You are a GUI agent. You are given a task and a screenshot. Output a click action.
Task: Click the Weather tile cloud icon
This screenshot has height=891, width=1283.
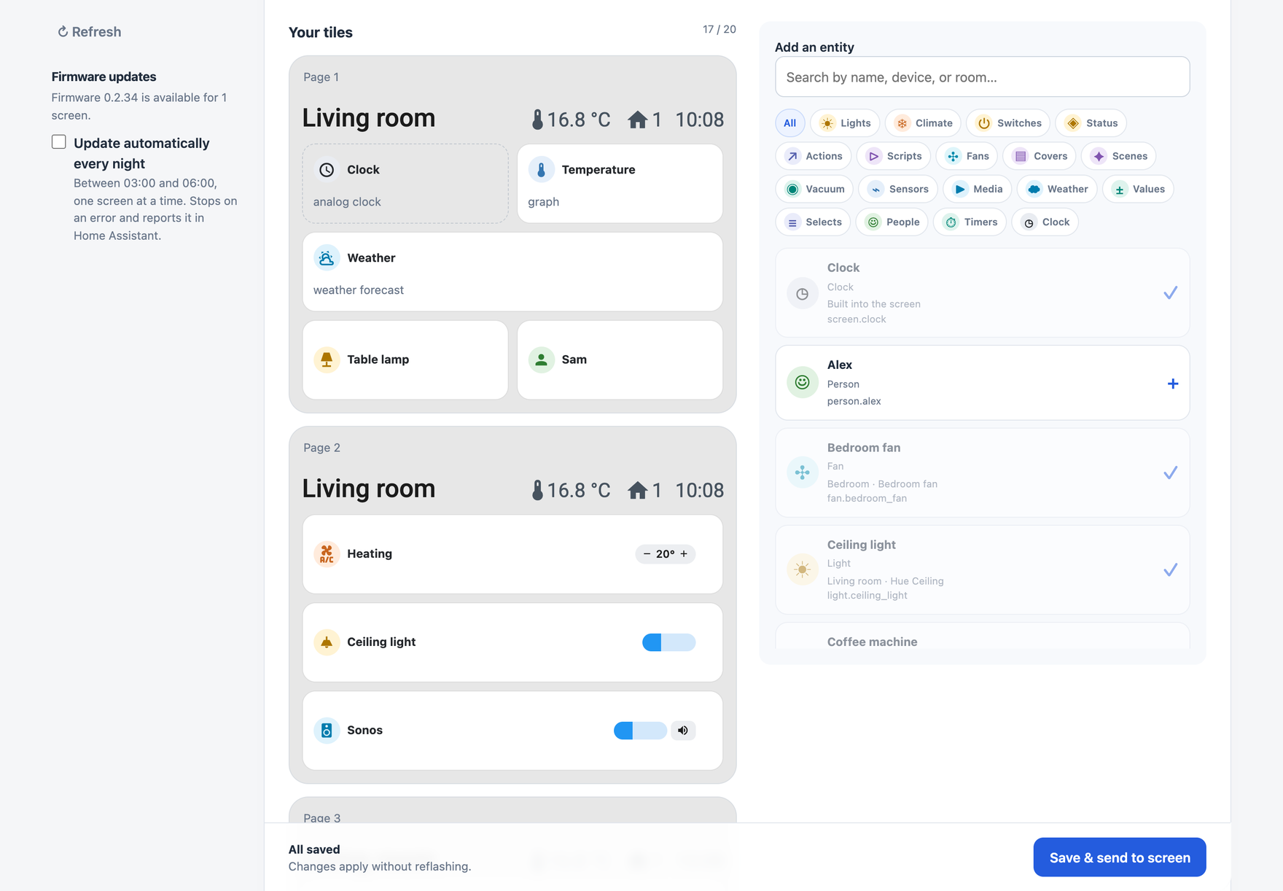(x=327, y=258)
